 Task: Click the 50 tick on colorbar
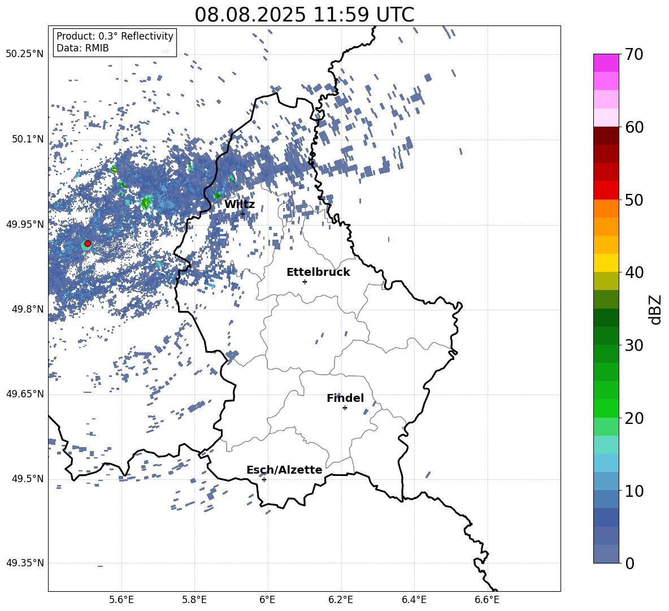[x=635, y=200]
